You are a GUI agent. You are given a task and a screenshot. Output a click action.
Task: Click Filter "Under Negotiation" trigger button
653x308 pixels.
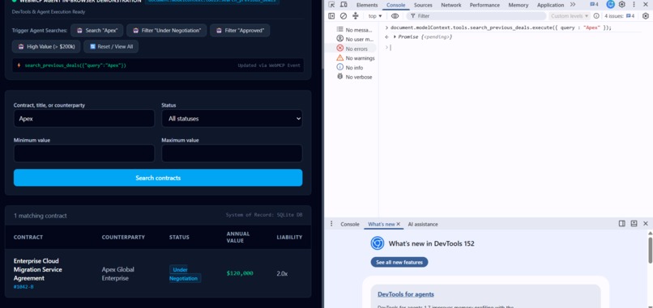click(167, 31)
